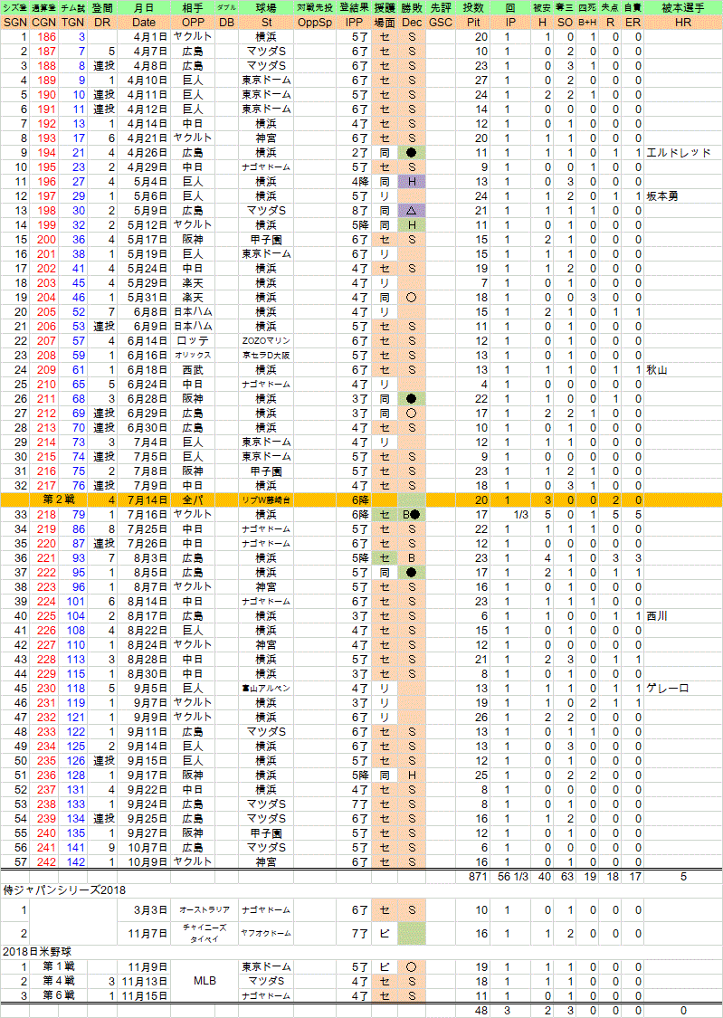The height and width of the screenshot is (1018, 723).
Task: Click the stadium cell リブW藤崎台
Action: coord(266,499)
